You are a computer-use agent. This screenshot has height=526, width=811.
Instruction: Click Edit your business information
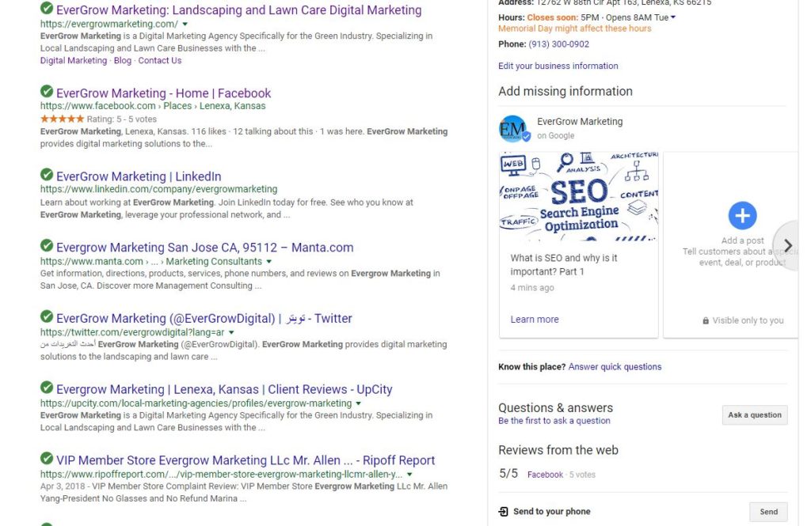[558, 66]
